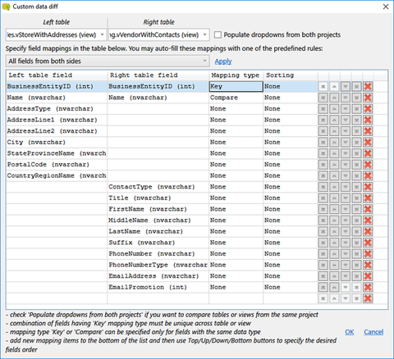Move FirstName row down one position
The height and width of the screenshot is (359, 394).
346,209
